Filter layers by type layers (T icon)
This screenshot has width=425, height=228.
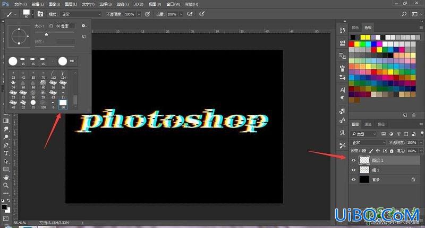click(399, 134)
